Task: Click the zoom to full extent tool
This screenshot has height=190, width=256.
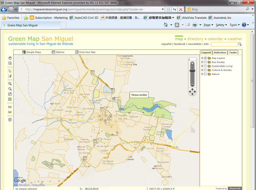Action: pyautogui.click(x=10, y=94)
